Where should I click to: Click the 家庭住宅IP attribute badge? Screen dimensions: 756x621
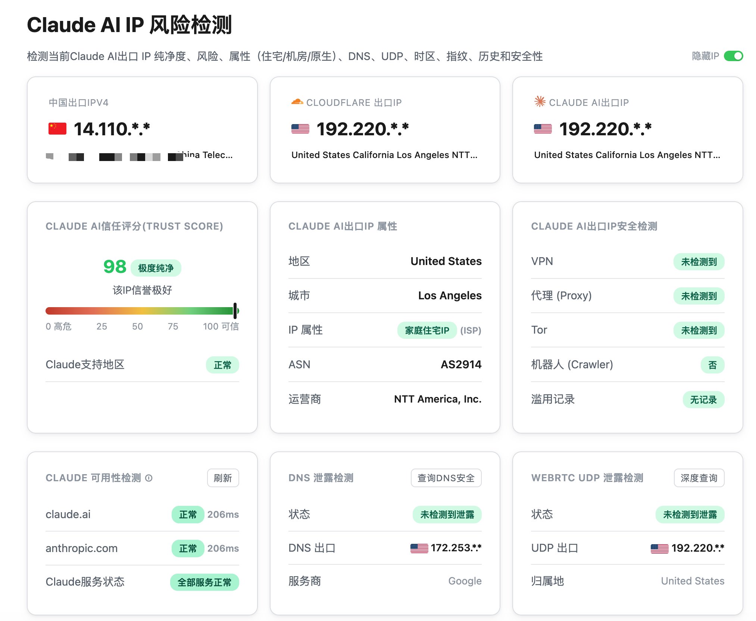(427, 330)
